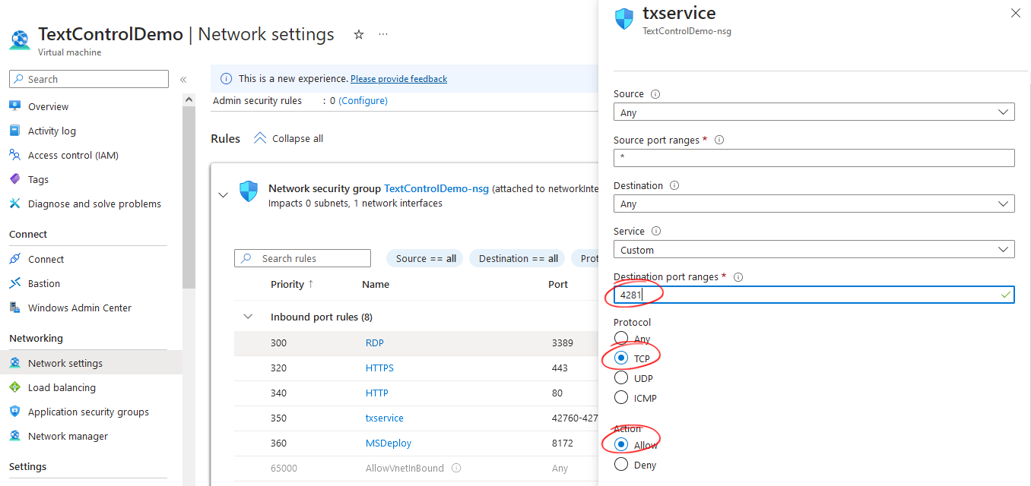Click the Please provide feedback link
The height and width of the screenshot is (486, 1031).
[398, 79]
